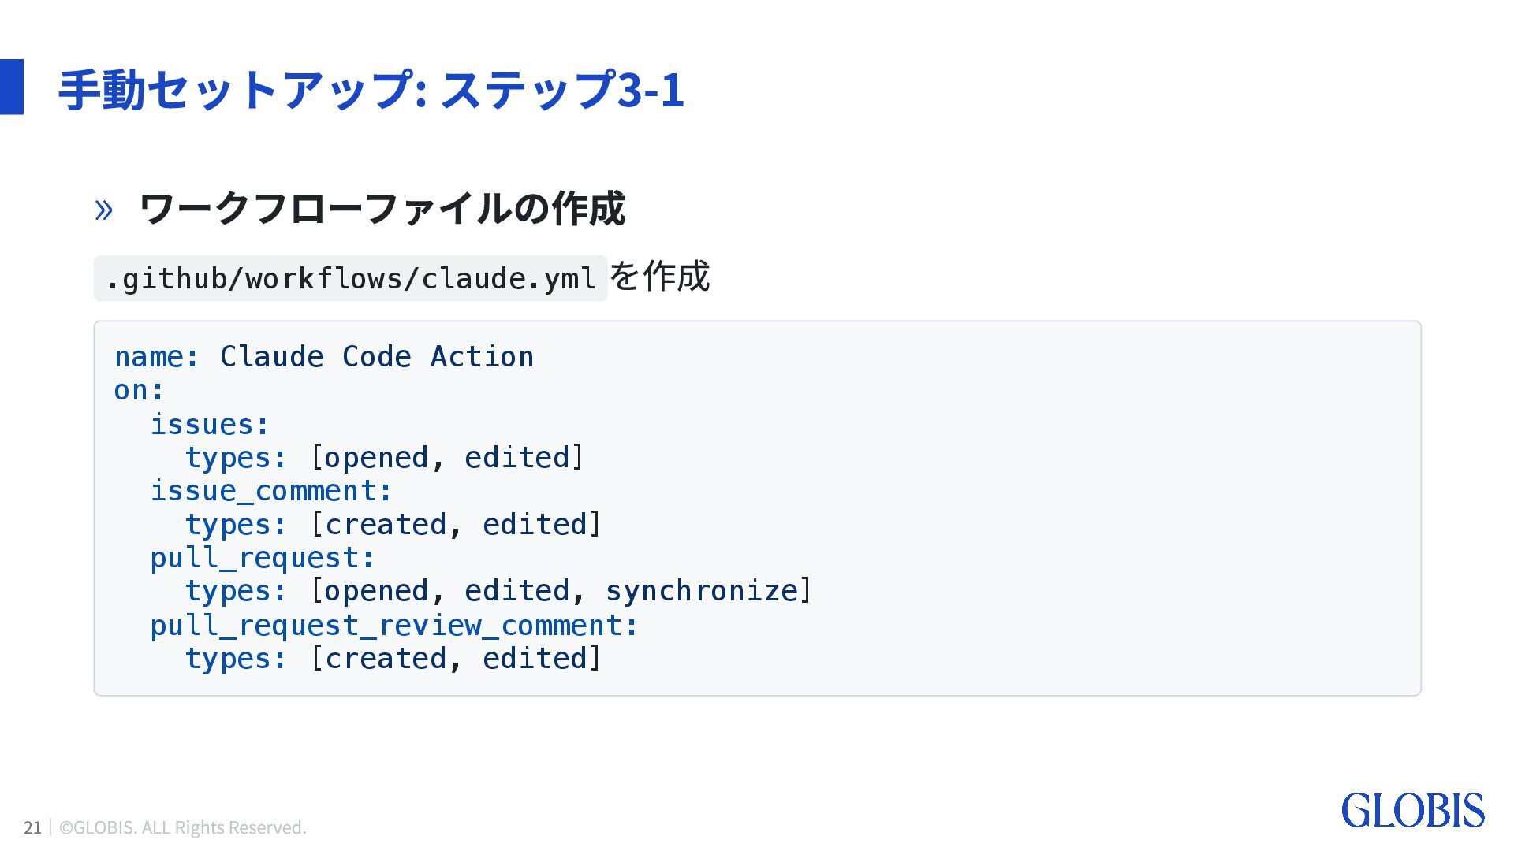Click 'types: [created, edited]' under issue_comment

tap(393, 525)
